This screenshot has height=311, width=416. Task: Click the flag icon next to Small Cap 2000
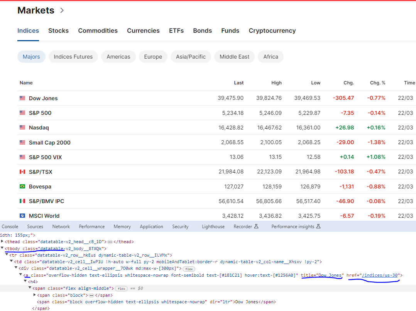coord(22,142)
